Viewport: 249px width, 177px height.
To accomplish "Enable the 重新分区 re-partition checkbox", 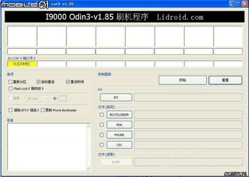I will (x=11, y=82).
